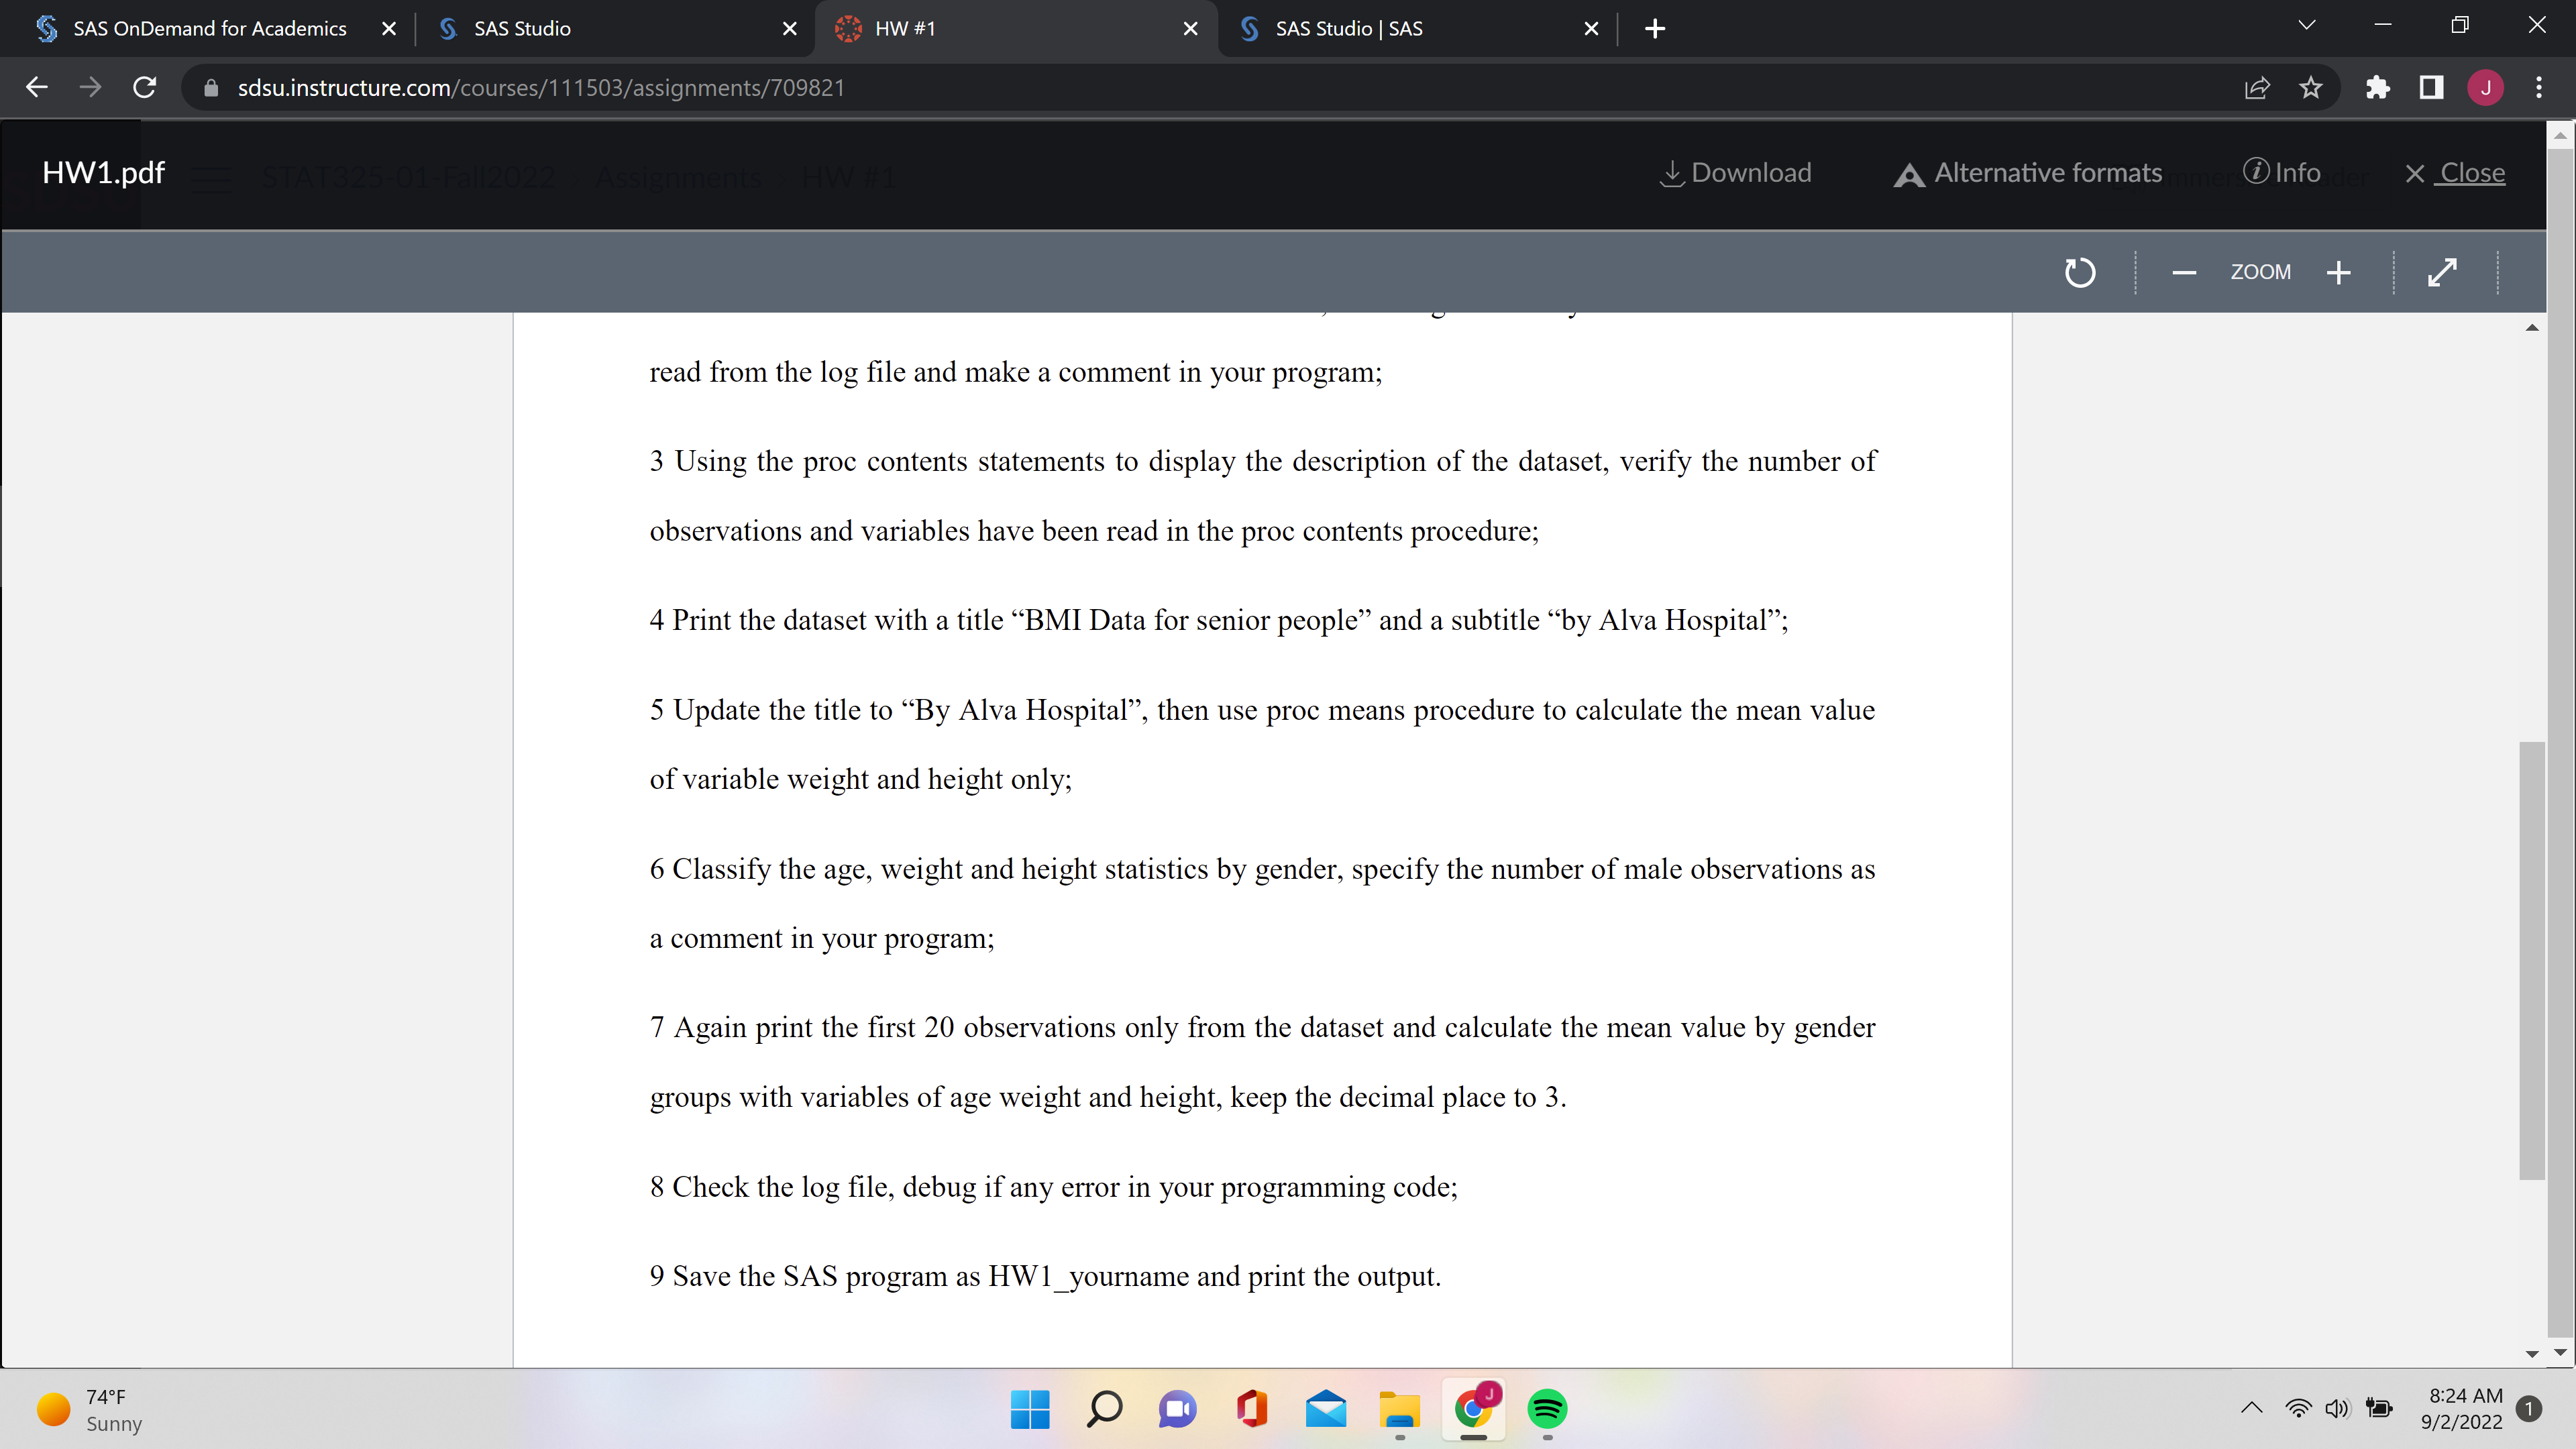This screenshot has width=2576, height=1449.
Task: Open browser extensions puzzle icon
Action: (2378, 88)
